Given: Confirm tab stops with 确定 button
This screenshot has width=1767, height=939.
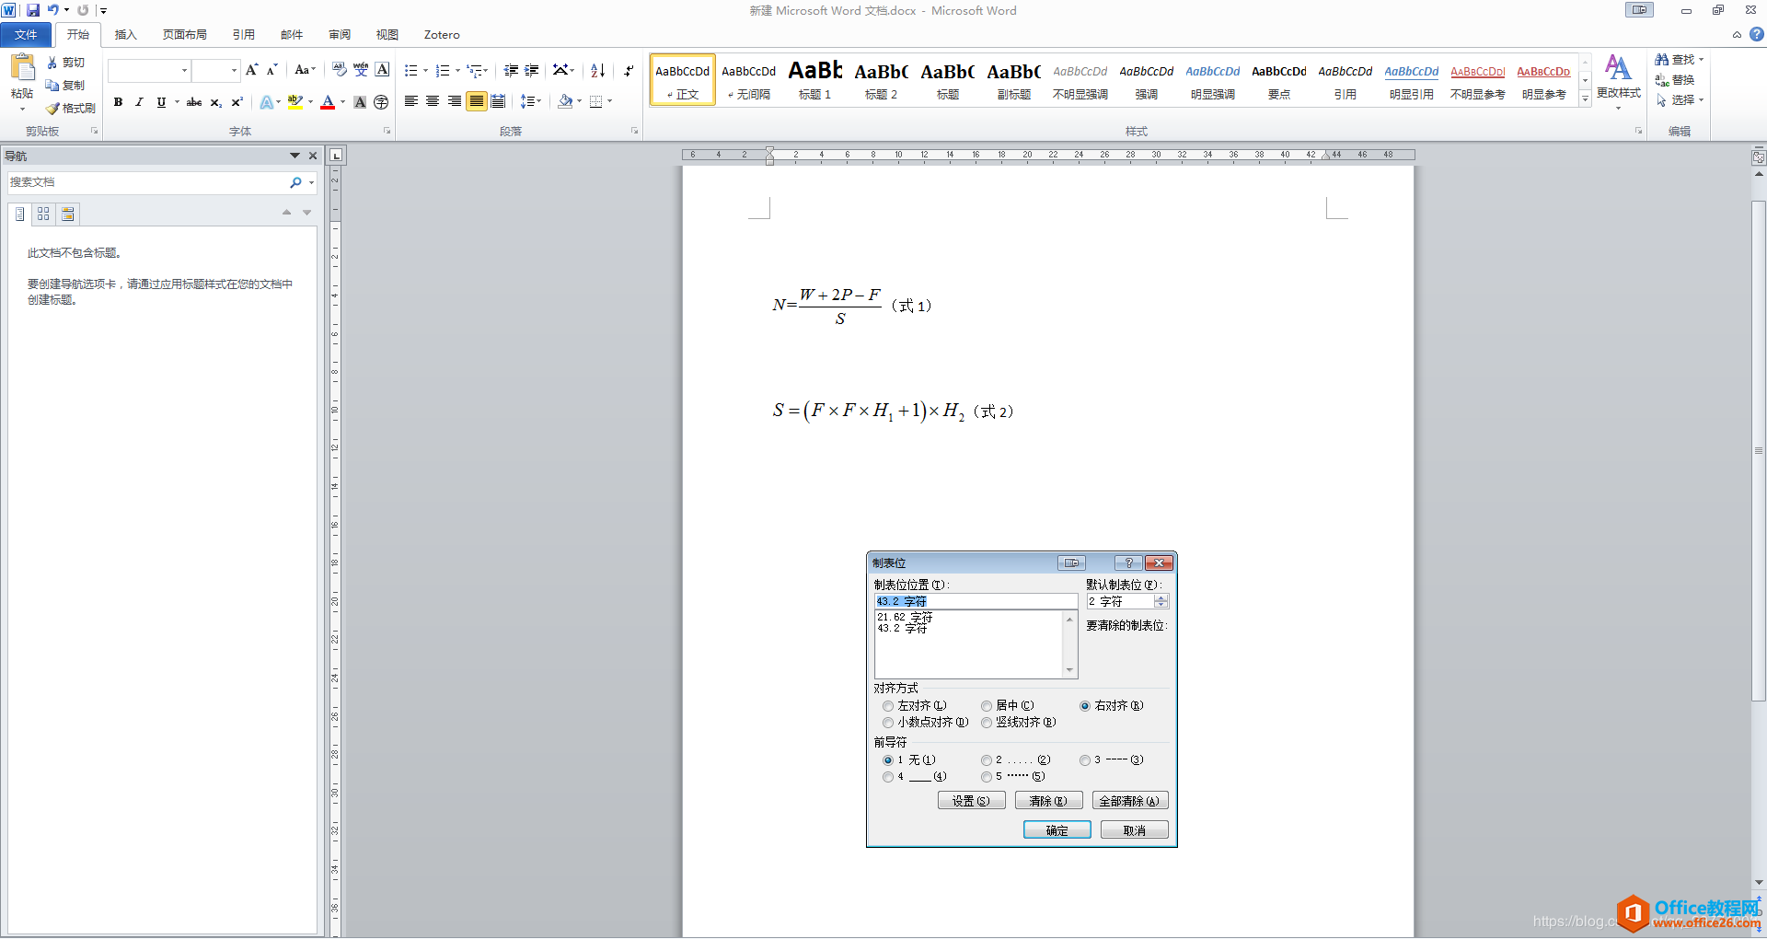Looking at the screenshot, I should (x=1057, y=829).
